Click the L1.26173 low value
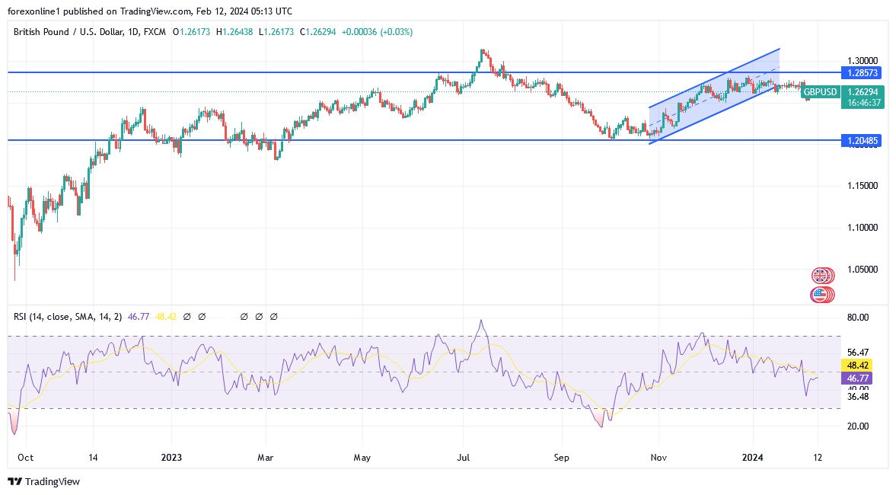The height and width of the screenshot is (495, 896). coord(276,32)
